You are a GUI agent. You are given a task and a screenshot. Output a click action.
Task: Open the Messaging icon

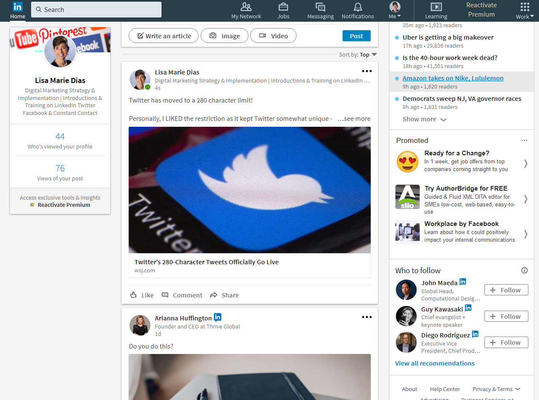320,7
